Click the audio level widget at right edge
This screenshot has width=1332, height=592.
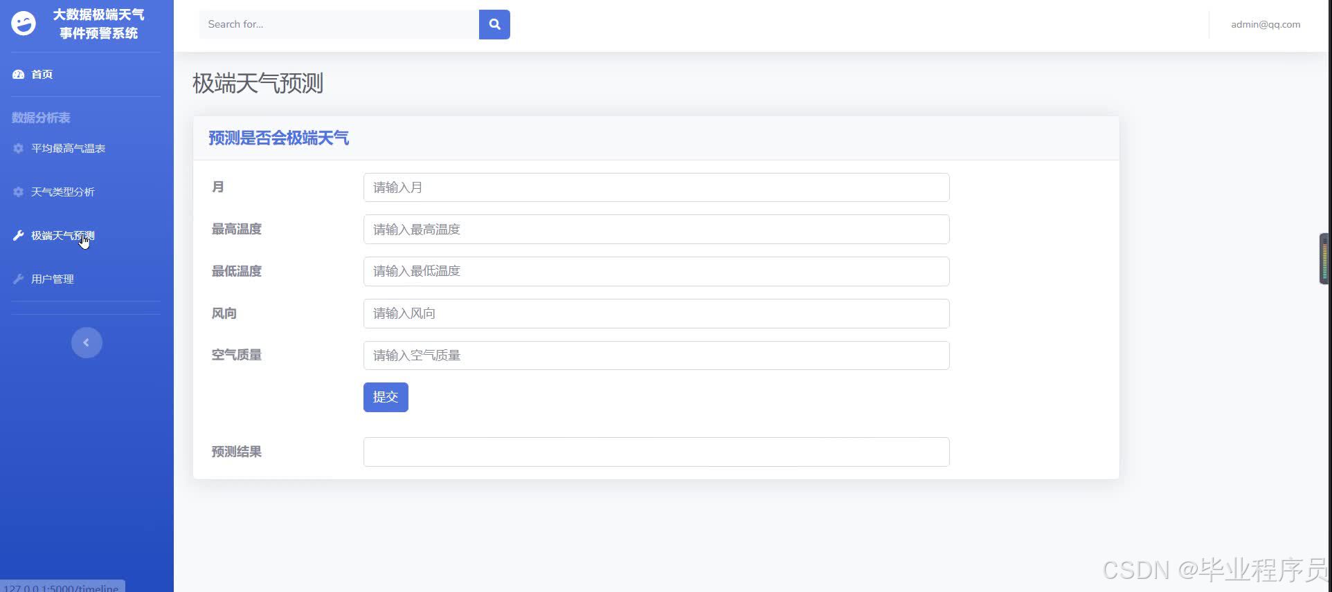(1324, 259)
